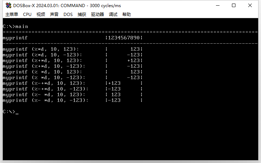Screen dimensions: 261x163
Task: Click the DOSBox-X application icon in title bar
Action: pyautogui.click(x=8, y=5)
